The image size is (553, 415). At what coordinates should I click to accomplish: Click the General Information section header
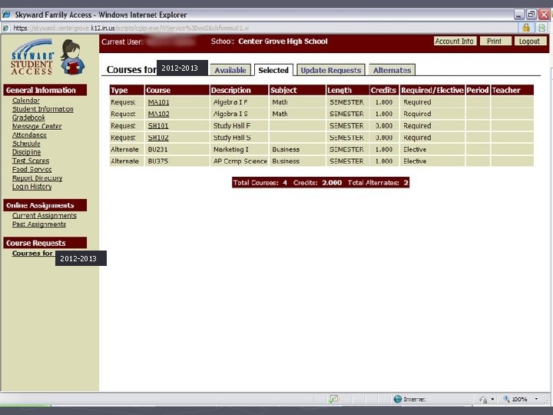[x=45, y=90]
